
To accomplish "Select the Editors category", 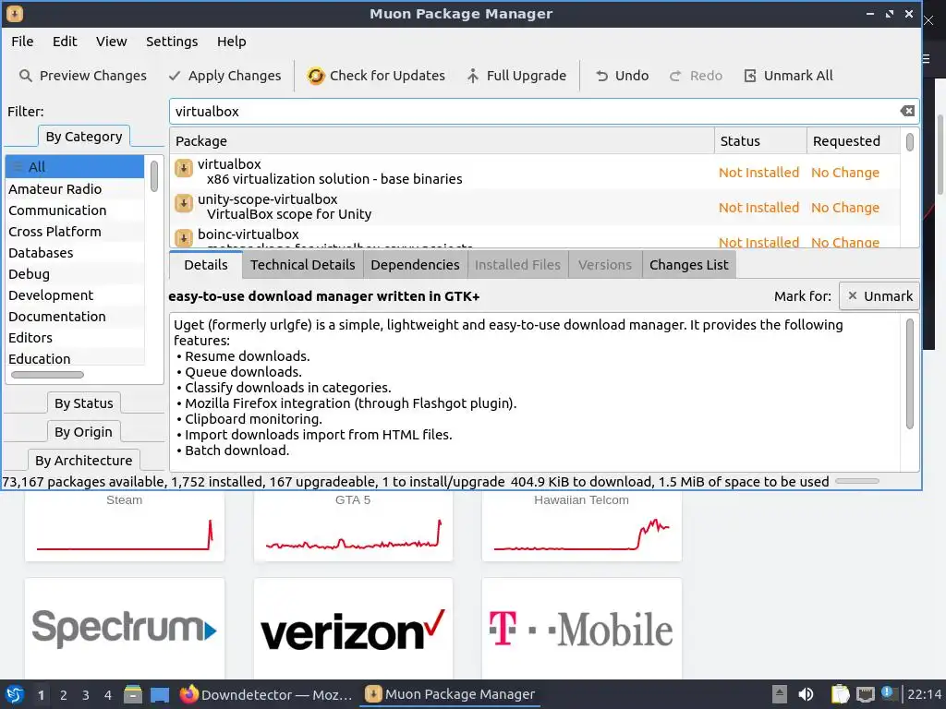I will point(75,338).
